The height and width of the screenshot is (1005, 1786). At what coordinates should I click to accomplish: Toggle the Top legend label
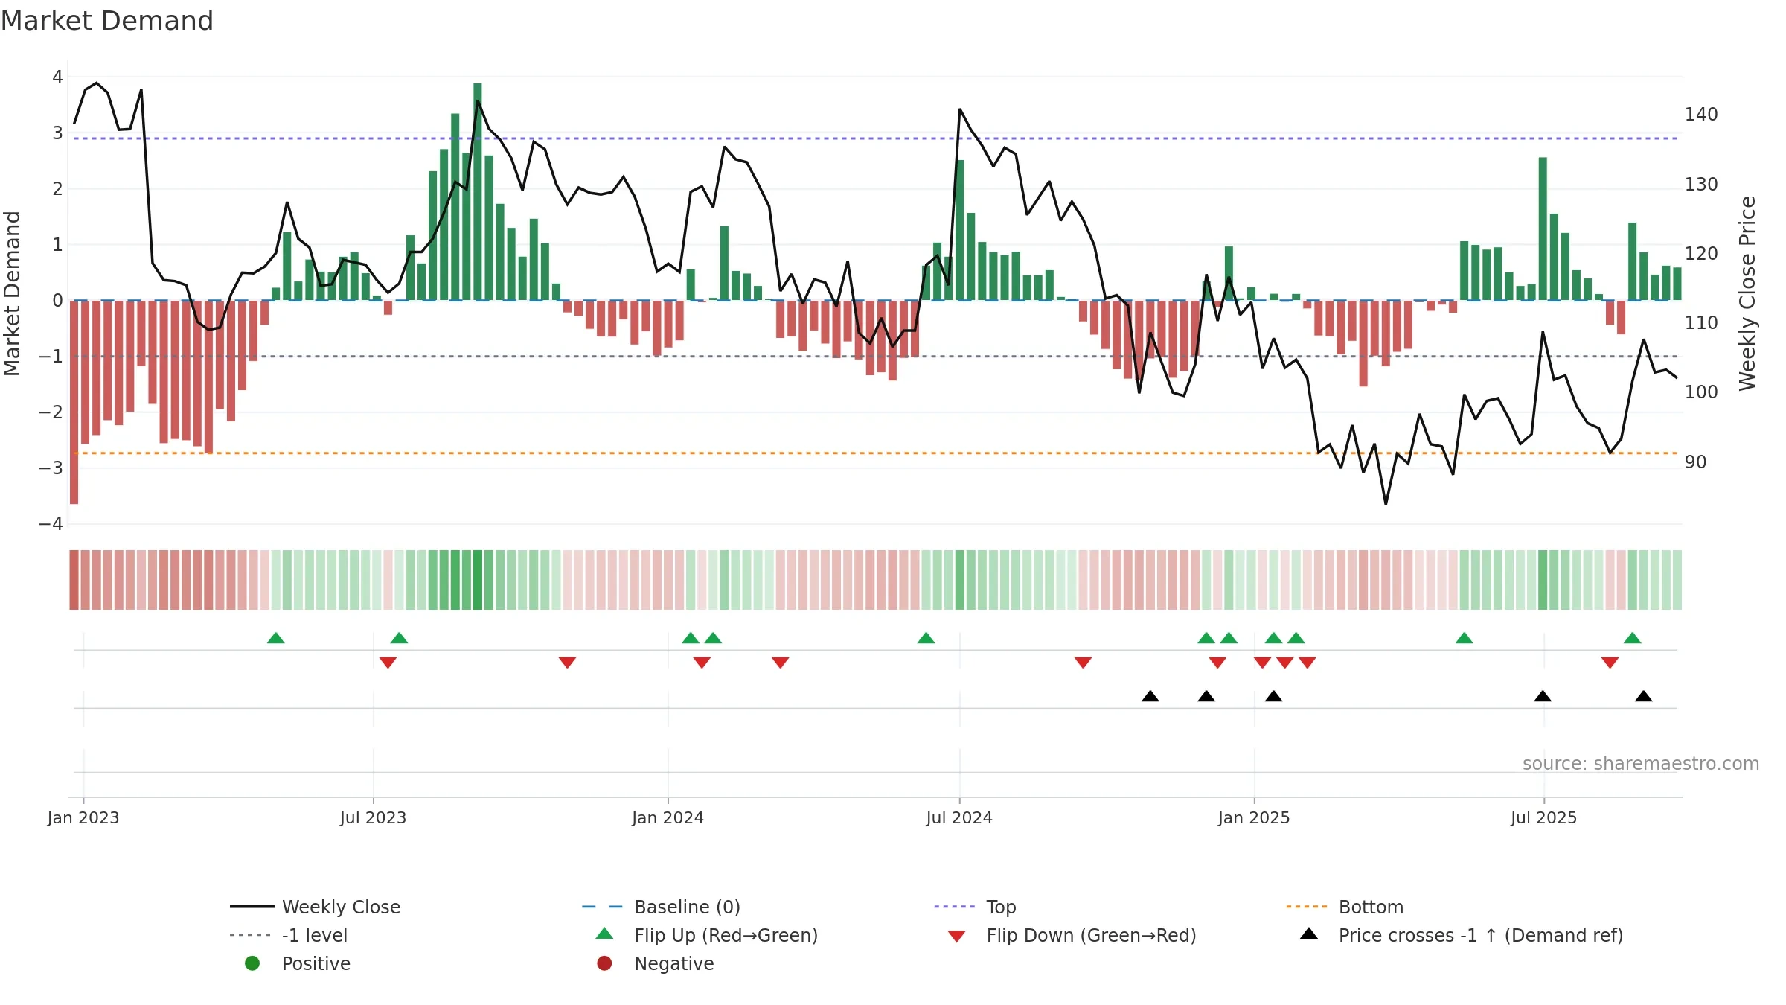pyautogui.click(x=1001, y=907)
